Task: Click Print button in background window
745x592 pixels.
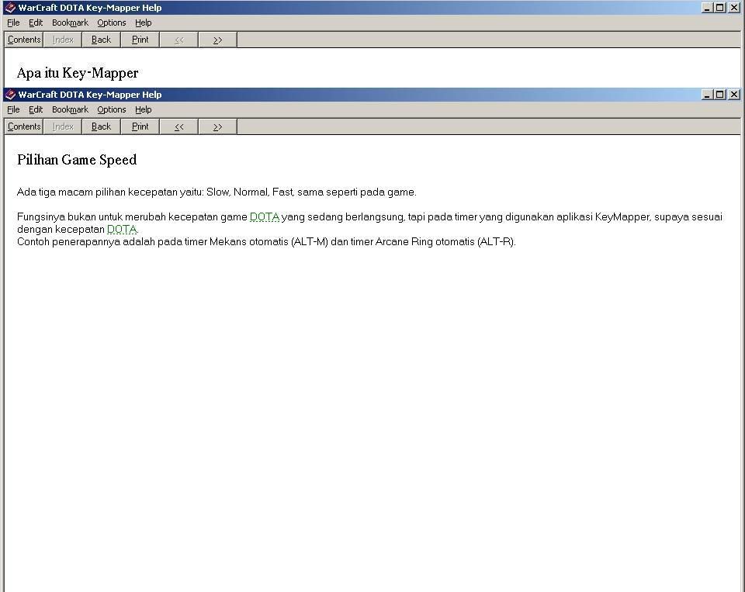Action: click(x=140, y=40)
